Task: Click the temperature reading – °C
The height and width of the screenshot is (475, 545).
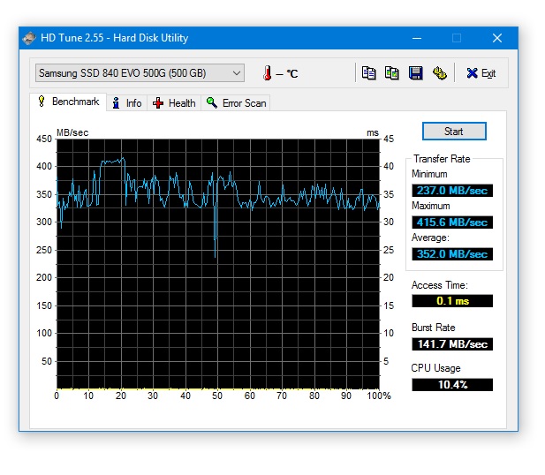Action: [x=287, y=73]
